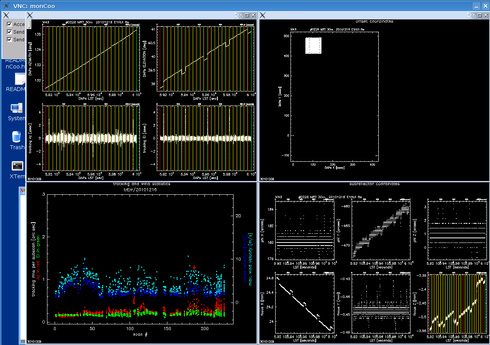Click the X icon in VNC monCoo titlebar

click(6, 5)
